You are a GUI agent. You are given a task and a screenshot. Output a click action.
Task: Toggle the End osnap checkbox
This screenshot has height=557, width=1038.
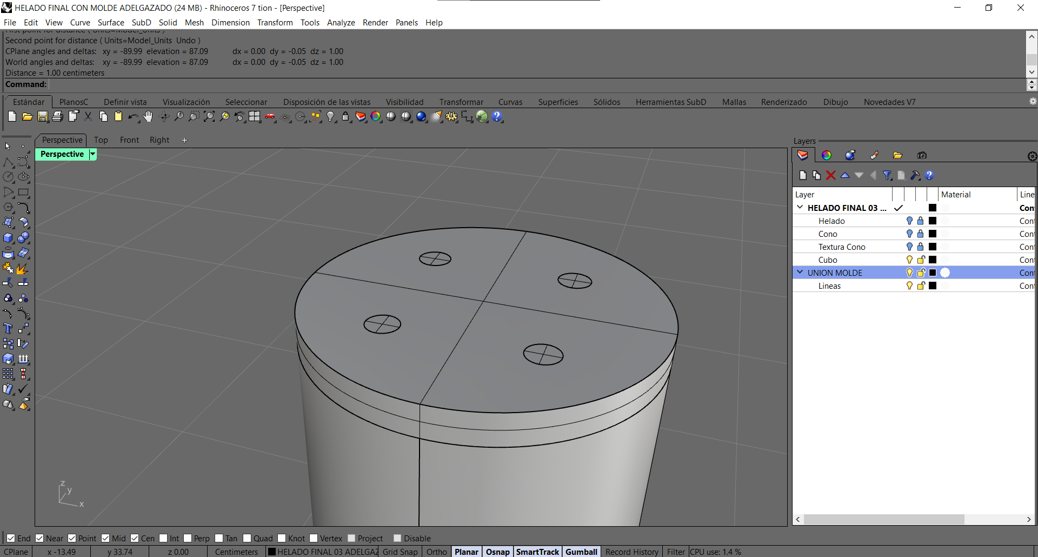click(11, 538)
